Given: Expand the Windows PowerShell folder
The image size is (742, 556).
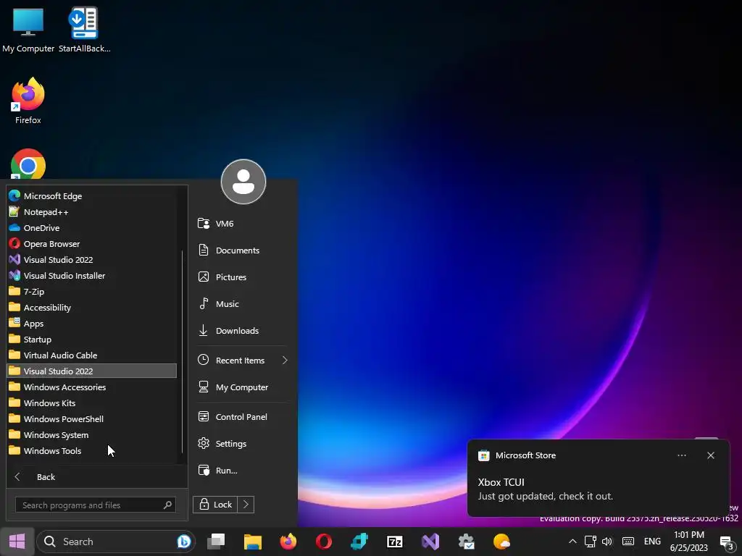Looking at the screenshot, I should pos(91,419).
